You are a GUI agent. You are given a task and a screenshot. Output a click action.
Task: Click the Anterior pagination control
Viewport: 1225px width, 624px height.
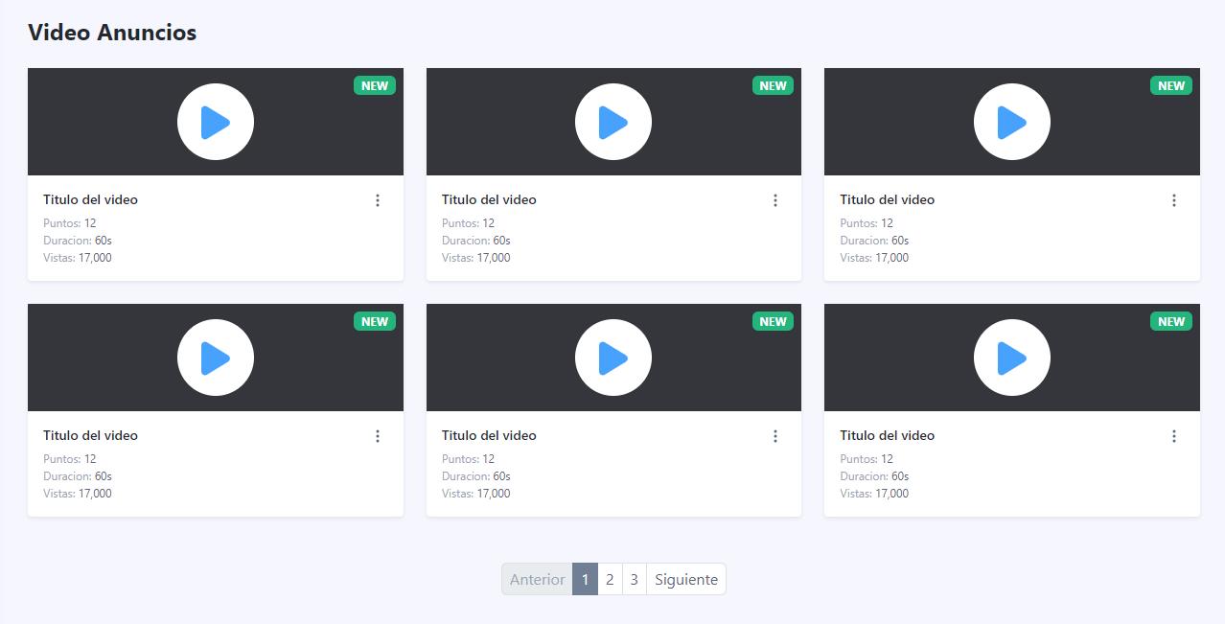point(537,579)
